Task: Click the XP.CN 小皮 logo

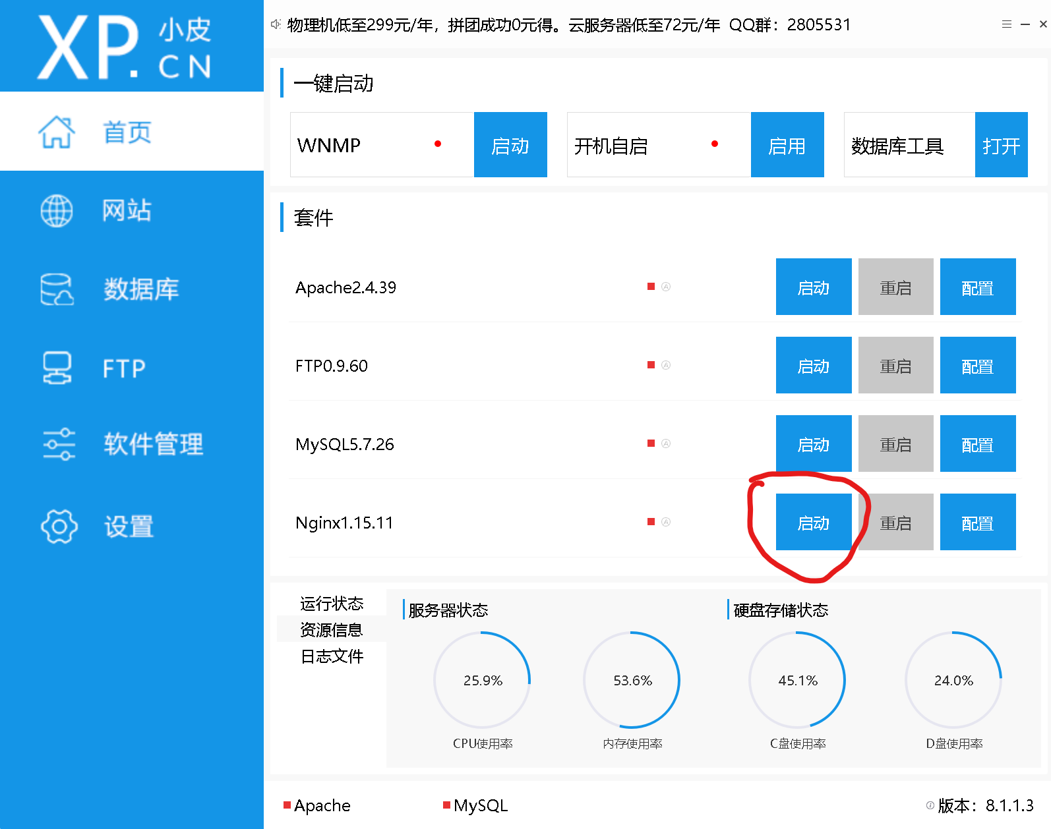Action: (x=125, y=47)
